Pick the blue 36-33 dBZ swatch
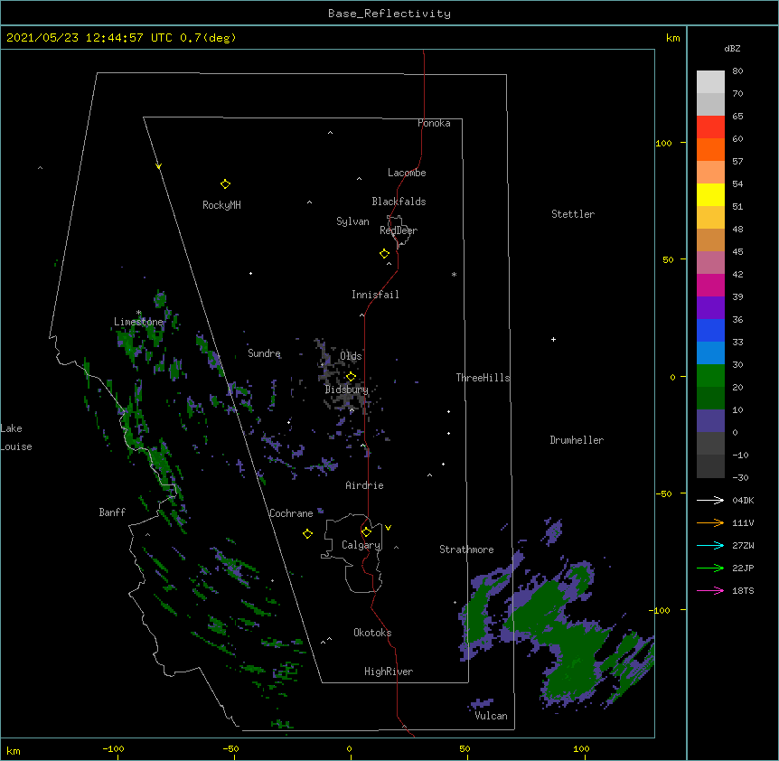 tap(710, 330)
